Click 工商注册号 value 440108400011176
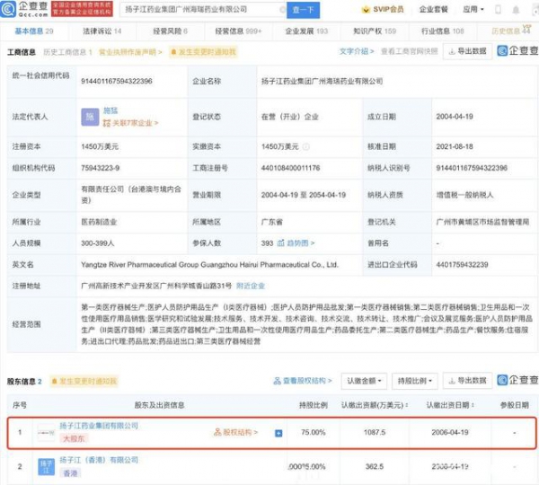Image resolution: width=539 pixels, height=485 pixels. pos(290,168)
